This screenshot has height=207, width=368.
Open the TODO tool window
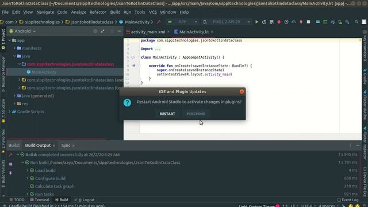[17, 200]
